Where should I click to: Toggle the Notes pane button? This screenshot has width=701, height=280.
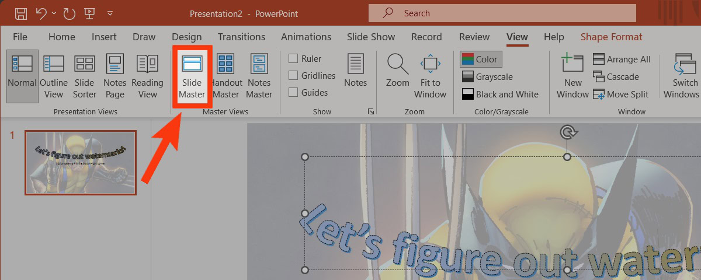tap(355, 70)
